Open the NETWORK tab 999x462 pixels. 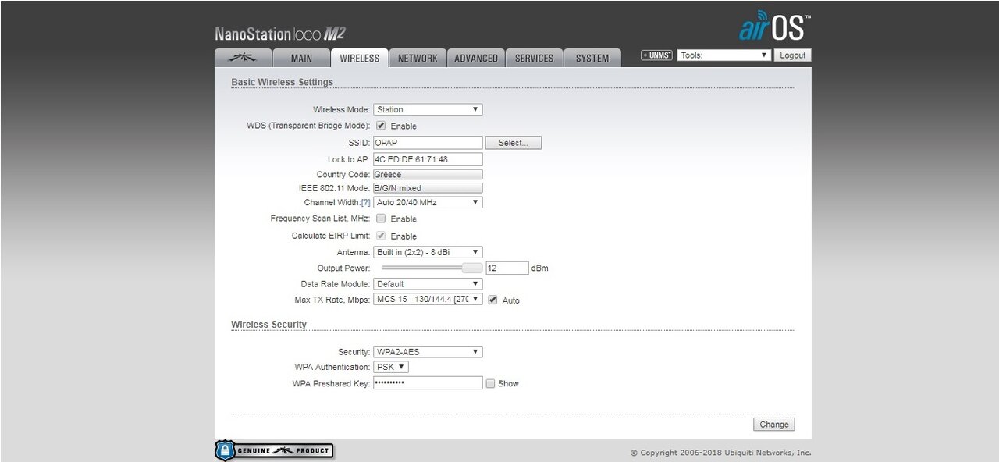point(418,58)
